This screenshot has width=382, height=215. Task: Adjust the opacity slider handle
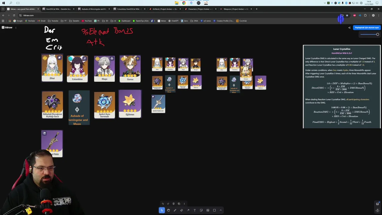[378, 34]
